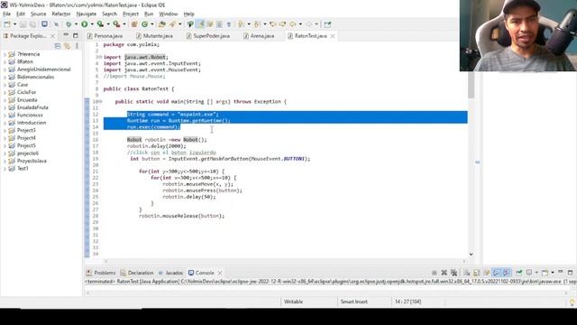This screenshot has height=325, width=577.
Task: Open the Javadoc view tab
Action: [x=170, y=273]
